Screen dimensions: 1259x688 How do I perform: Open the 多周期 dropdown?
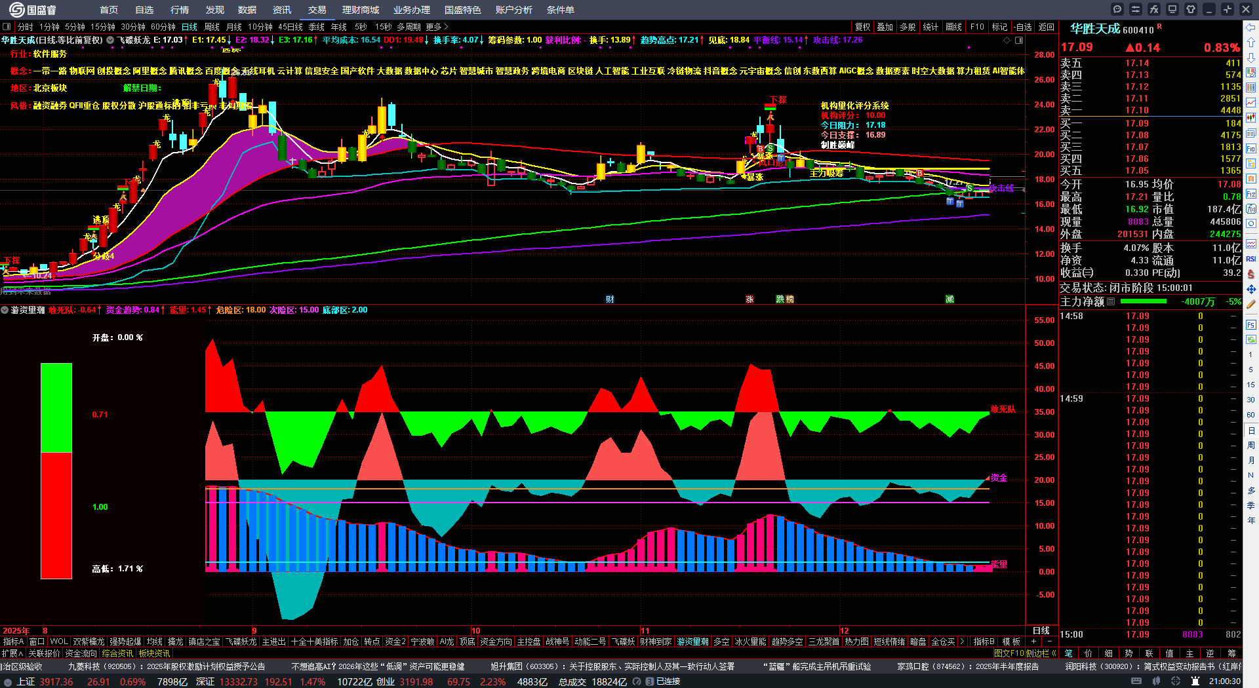point(409,27)
